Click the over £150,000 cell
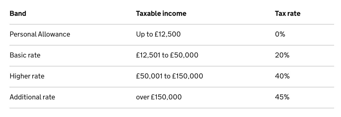Screen dimensions: 341x117 click(159, 97)
